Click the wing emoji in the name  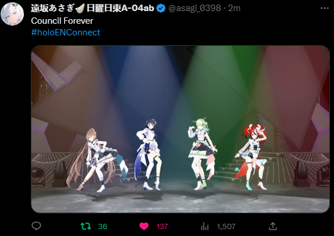(80, 8)
